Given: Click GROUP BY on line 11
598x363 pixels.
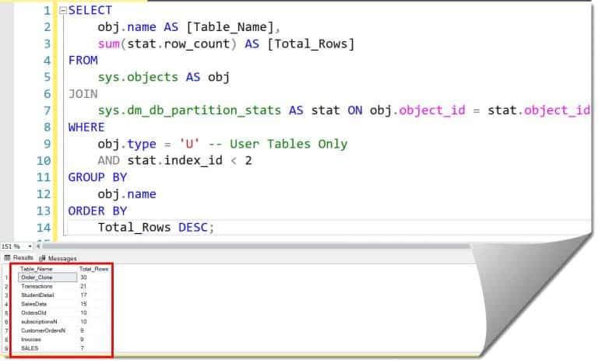Looking at the screenshot, I should point(97,177).
